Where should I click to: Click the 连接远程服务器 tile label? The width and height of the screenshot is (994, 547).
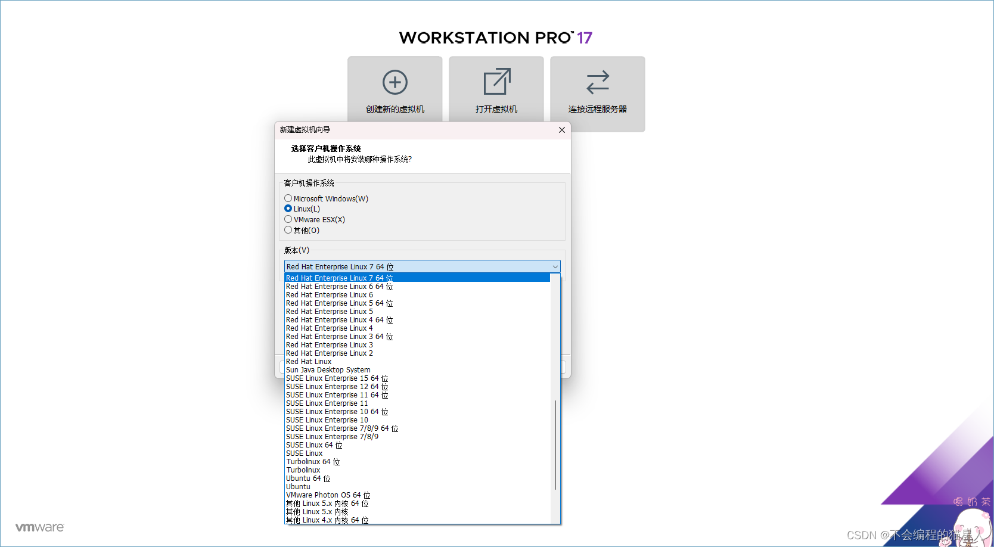click(x=598, y=109)
